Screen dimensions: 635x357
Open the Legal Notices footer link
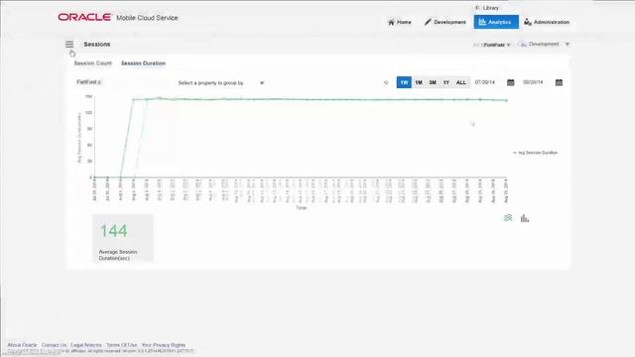pos(86,345)
